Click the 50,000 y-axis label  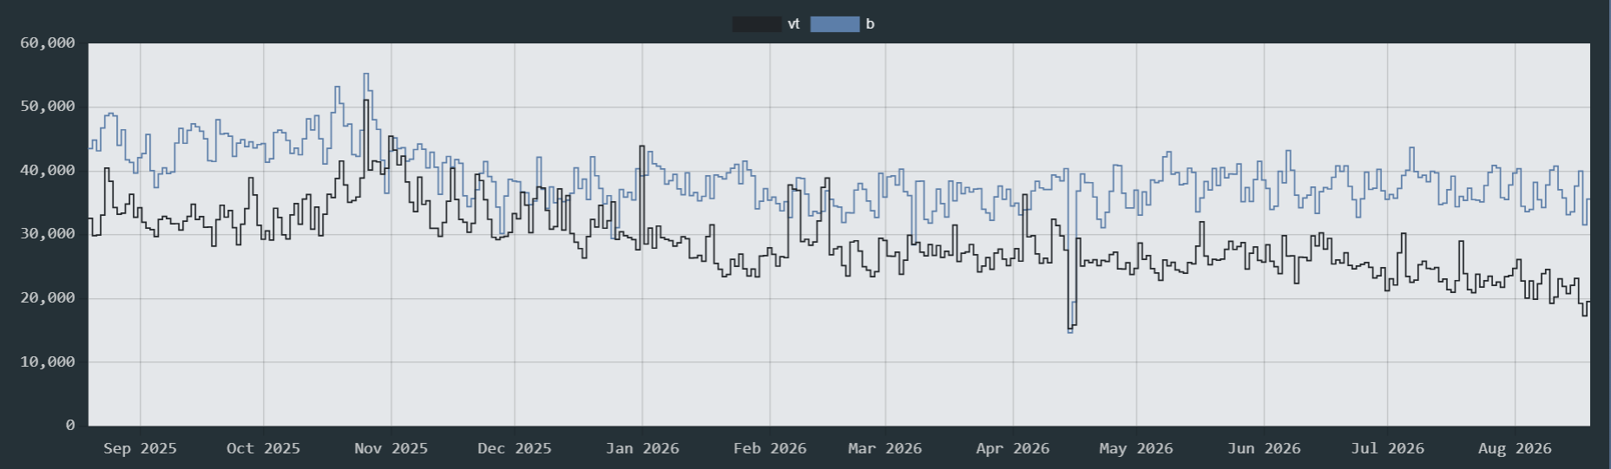tap(48, 107)
